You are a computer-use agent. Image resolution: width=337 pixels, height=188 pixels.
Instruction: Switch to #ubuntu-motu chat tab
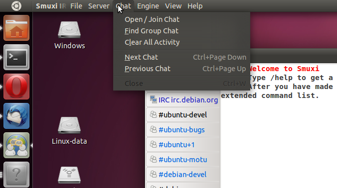tap(182, 160)
